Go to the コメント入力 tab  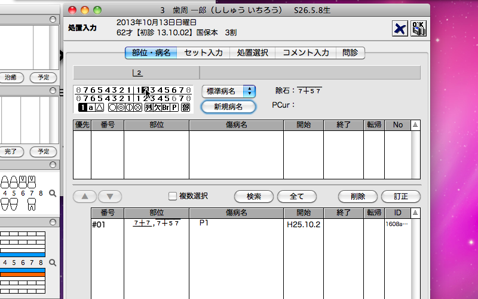(306, 53)
